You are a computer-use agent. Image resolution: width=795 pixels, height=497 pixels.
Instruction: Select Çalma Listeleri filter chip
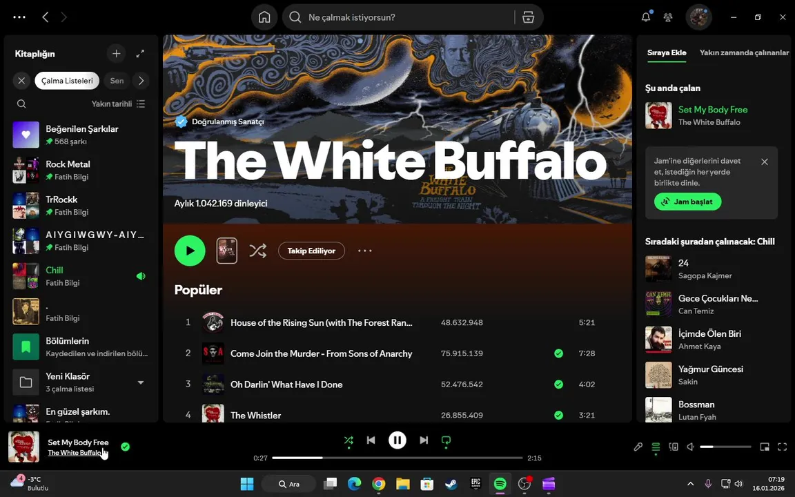coord(67,80)
